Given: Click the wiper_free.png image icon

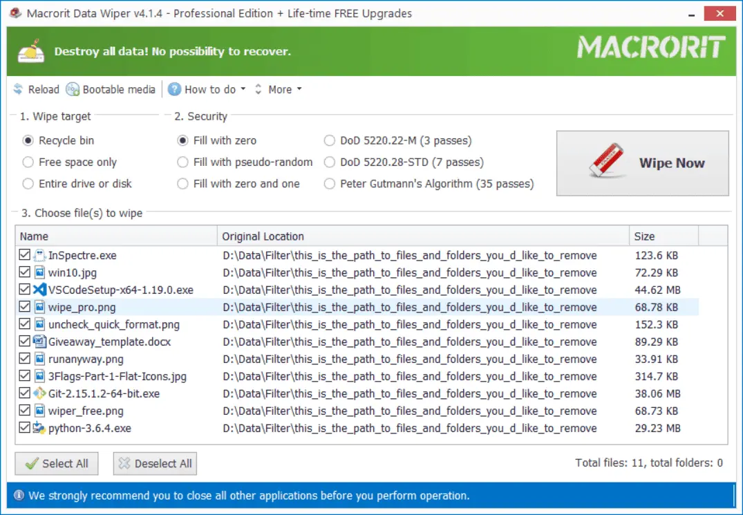Looking at the screenshot, I should tap(40, 411).
